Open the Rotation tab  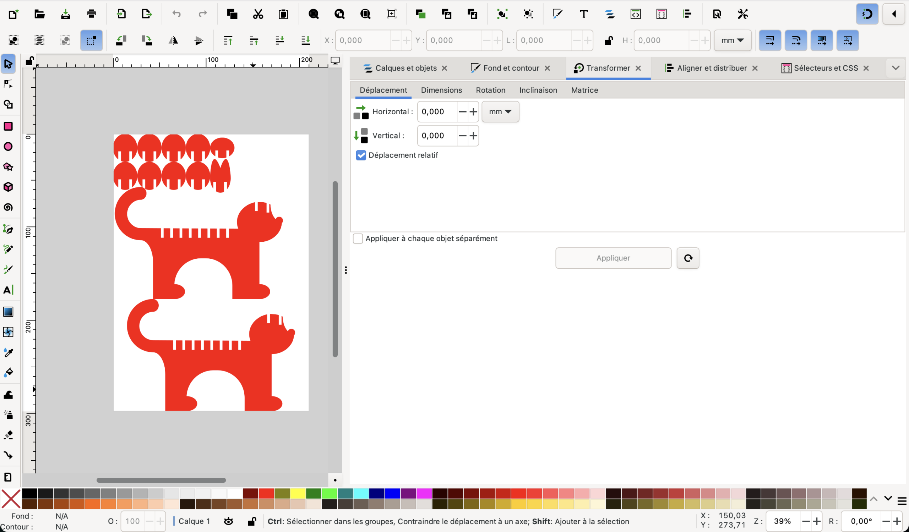(491, 90)
